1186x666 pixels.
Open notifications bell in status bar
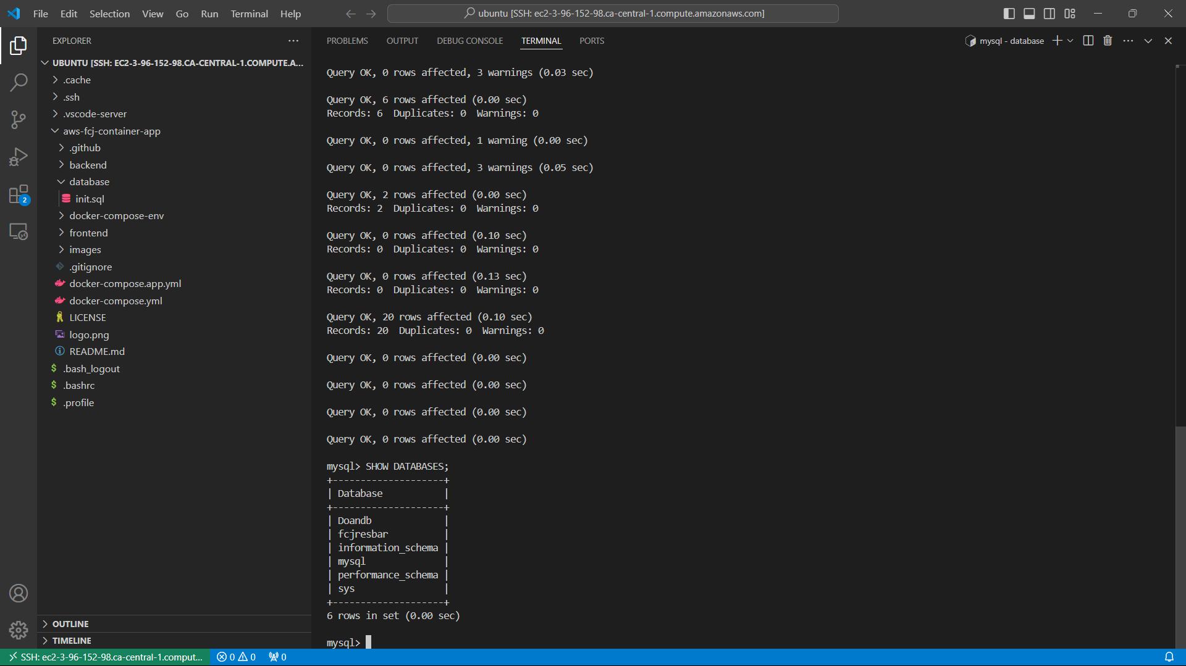pyautogui.click(x=1169, y=657)
